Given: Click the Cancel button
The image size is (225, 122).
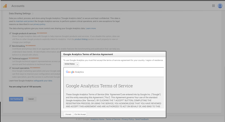Looking at the screenshot, I should (31, 99).
